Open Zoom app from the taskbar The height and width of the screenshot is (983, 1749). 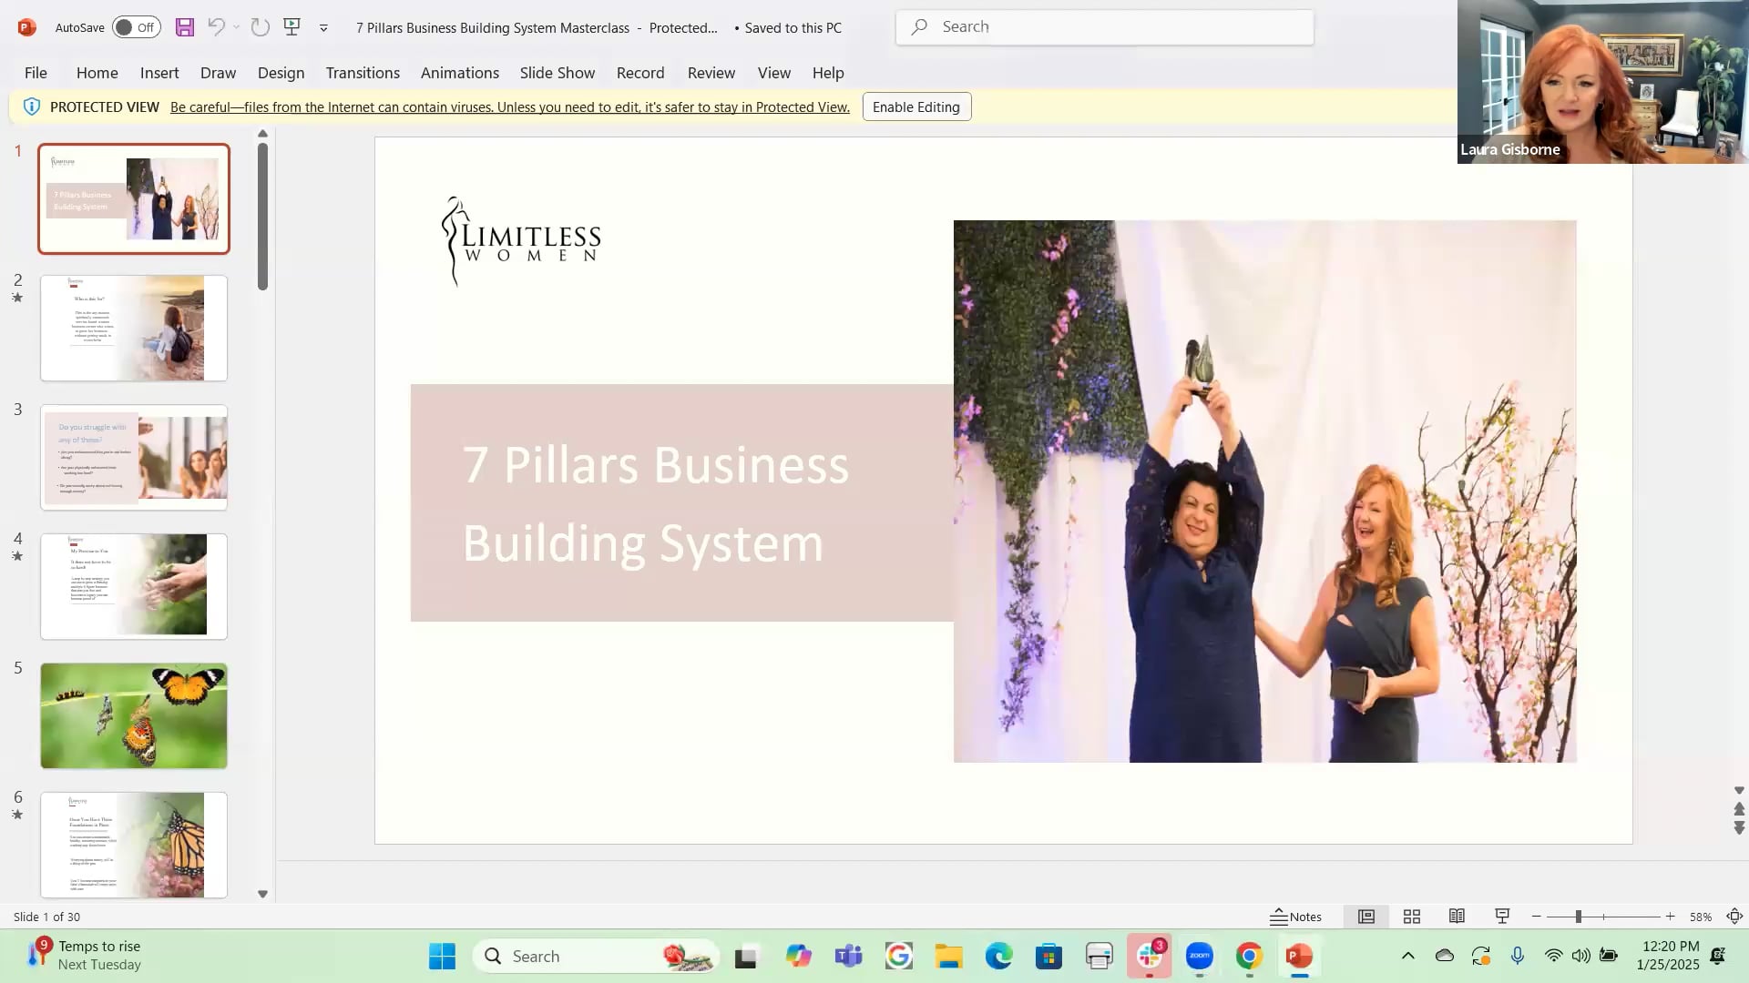click(x=1200, y=956)
